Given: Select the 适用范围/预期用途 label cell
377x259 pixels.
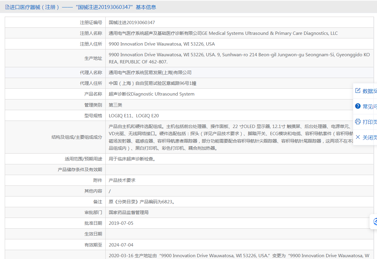Looking at the screenshot, I should pos(55,159).
